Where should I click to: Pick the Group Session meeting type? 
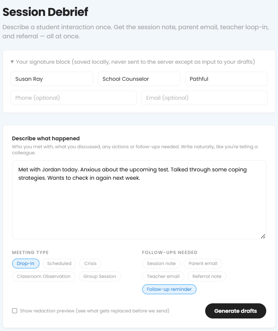point(100,276)
